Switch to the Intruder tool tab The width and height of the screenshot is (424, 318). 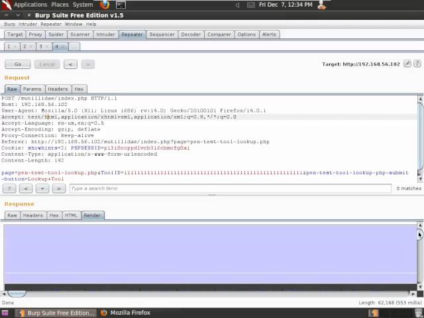pos(105,34)
